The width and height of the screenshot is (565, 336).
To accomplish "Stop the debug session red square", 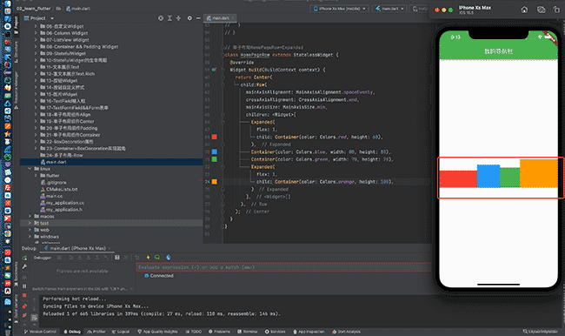I will coord(24,295).
